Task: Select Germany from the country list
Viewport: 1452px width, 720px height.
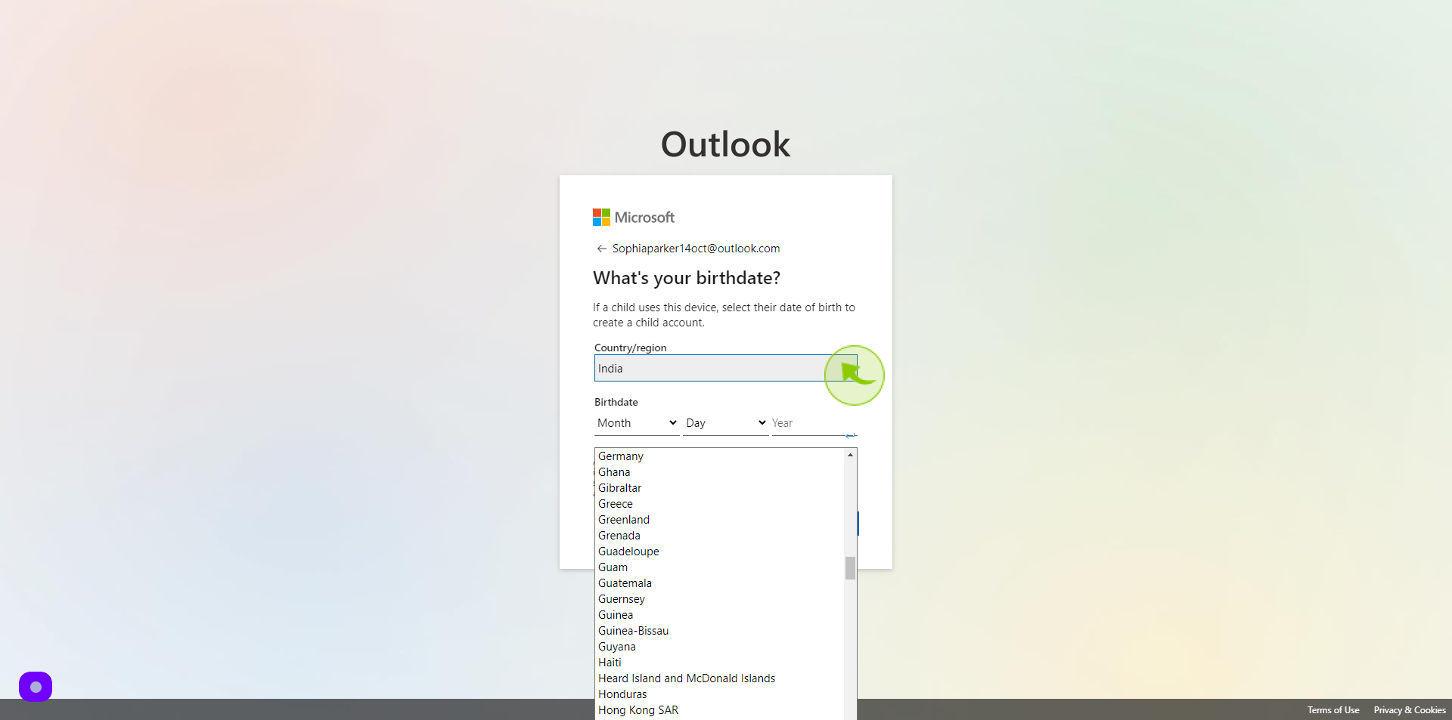Action: [x=719, y=456]
